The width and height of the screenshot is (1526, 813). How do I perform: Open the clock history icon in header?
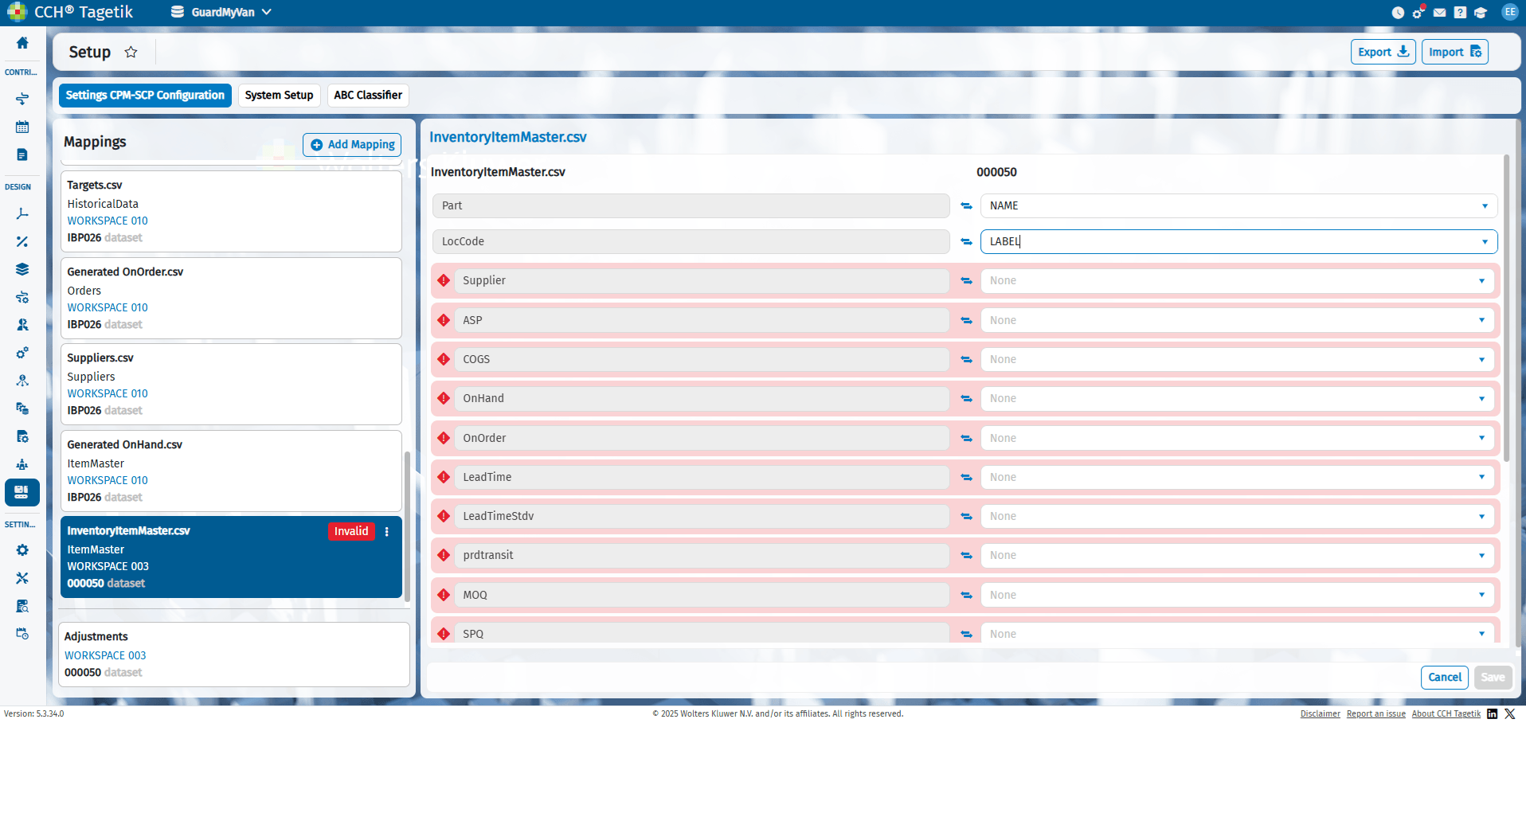pyautogui.click(x=1398, y=13)
